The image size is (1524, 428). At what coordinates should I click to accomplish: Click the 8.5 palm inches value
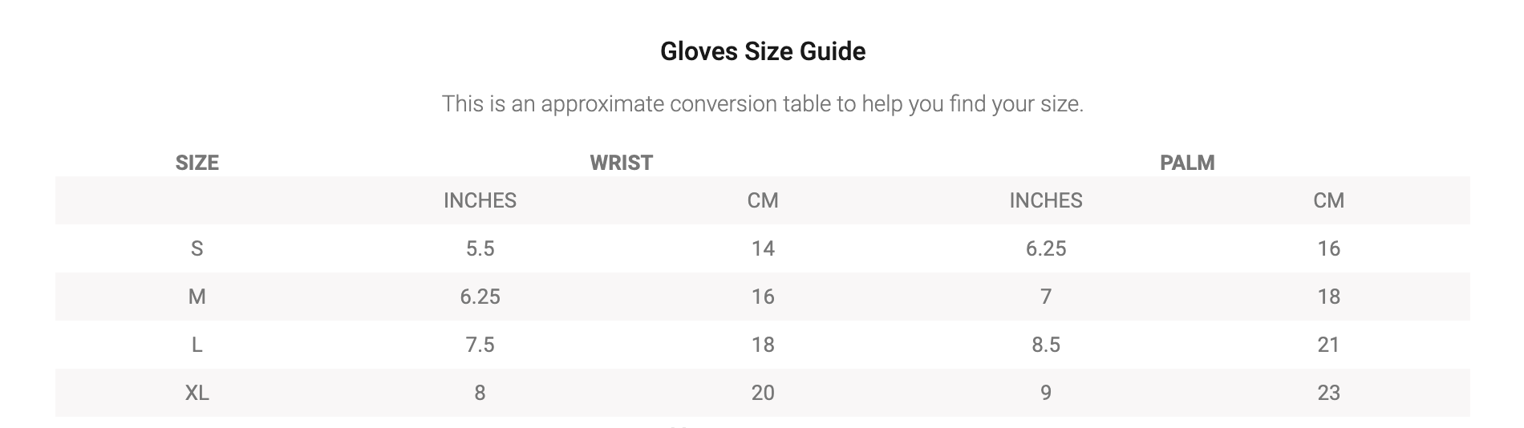coord(1045,345)
